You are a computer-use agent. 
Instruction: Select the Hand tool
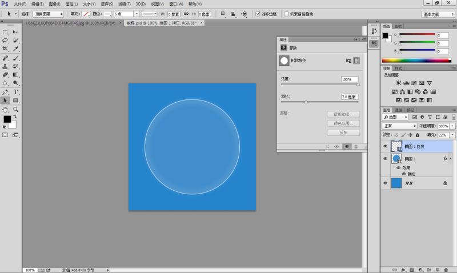tap(5, 109)
